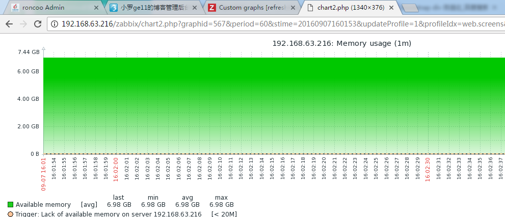This screenshot has width=505, height=217.
Task: Click the green Available memory legend swatch
Action: pyautogui.click(x=11, y=204)
